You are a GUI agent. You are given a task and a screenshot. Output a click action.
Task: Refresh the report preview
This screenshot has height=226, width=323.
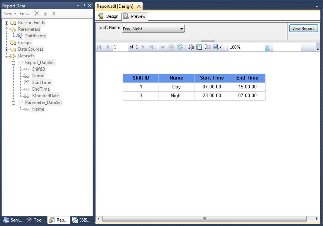tap(180, 47)
